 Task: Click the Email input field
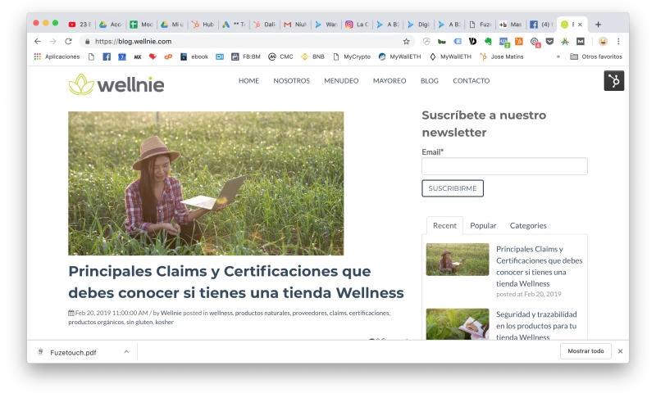pyautogui.click(x=504, y=166)
